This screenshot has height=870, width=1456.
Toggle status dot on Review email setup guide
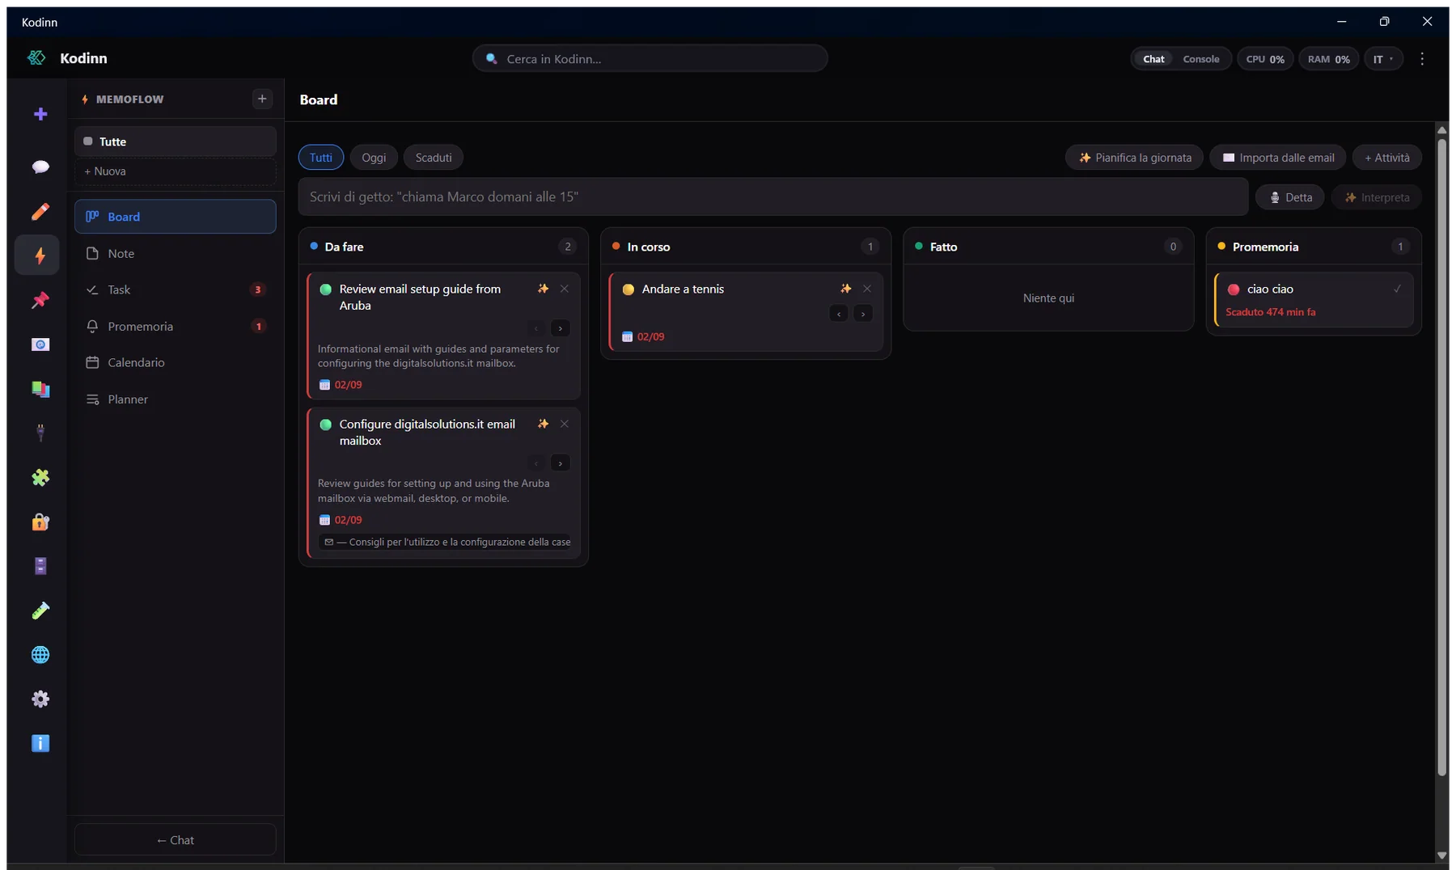pos(326,289)
